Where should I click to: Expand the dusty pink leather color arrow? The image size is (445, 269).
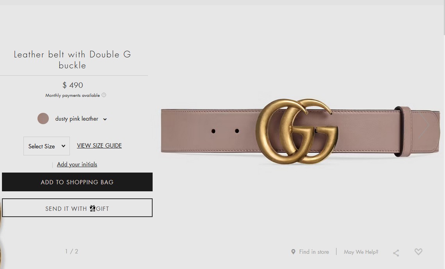pyautogui.click(x=105, y=119)
